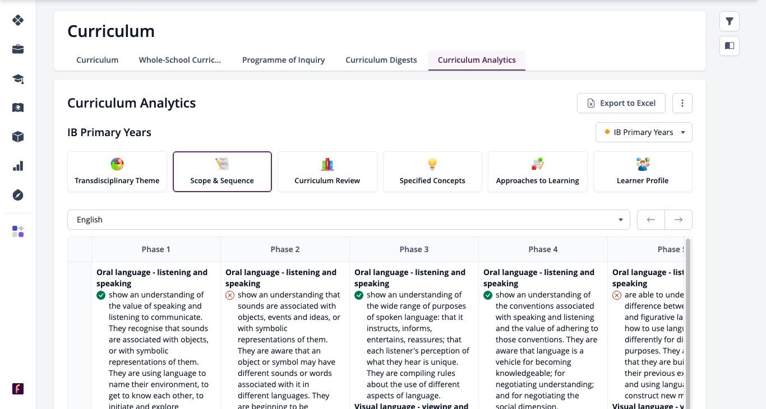Click "Oral language" heading in Phase 2
Viewport: 766px width, 409px height.
coord(281,278)
